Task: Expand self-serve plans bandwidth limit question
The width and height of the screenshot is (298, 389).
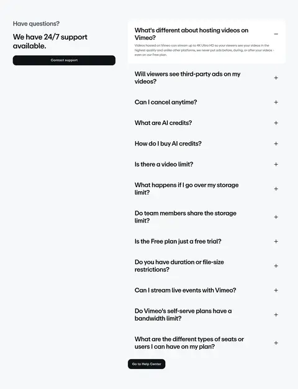Action: click(276, 315)
